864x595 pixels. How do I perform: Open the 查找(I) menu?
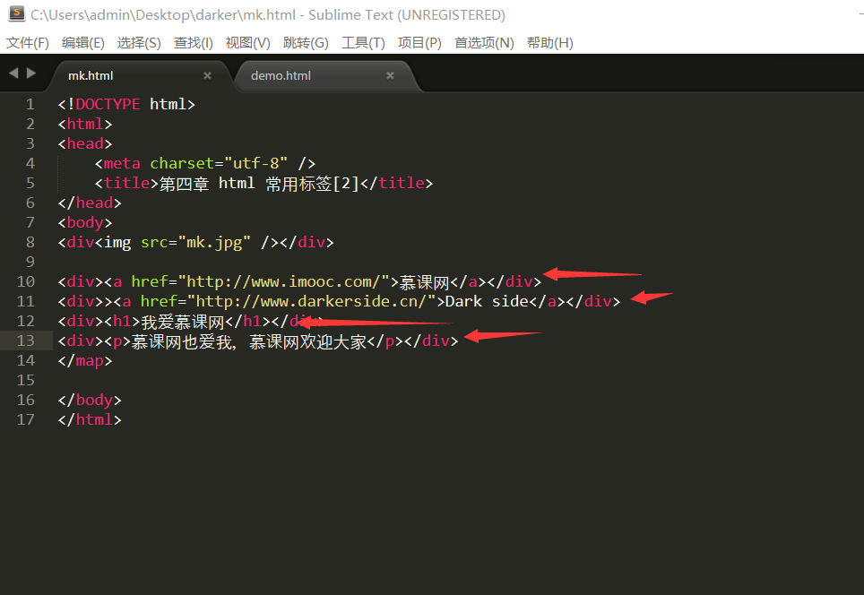(194, 43)
